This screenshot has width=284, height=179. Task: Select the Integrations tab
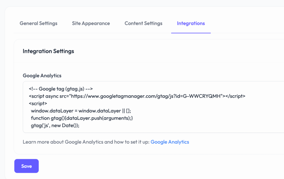click(x=191, y=24)
